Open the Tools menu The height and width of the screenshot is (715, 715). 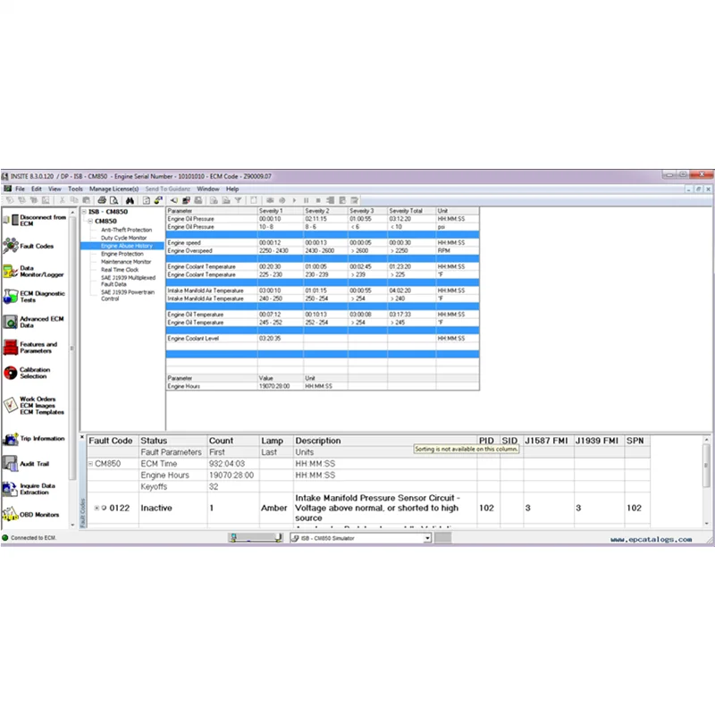(x=75, y=189)
